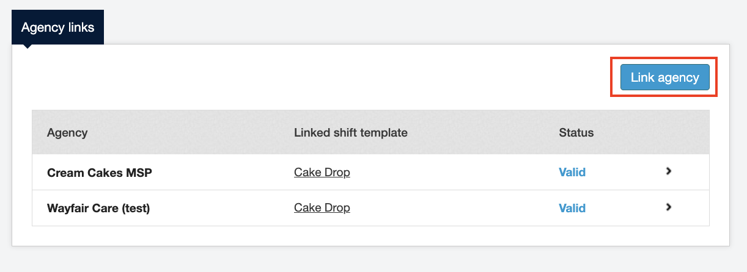
Task: Click the Linked shift template column header
Action: (x=350, y=132)
